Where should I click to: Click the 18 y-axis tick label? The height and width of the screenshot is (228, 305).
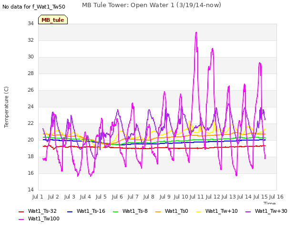pos(30,156)
